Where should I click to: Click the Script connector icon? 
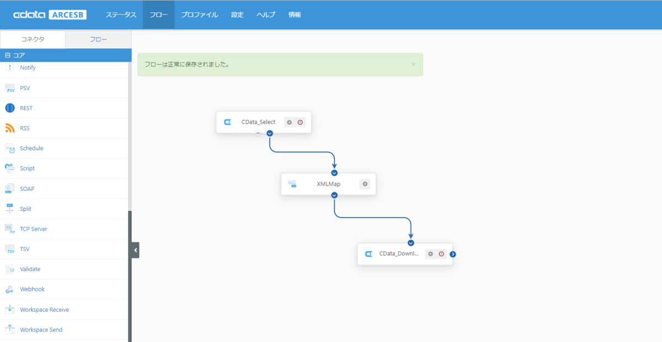point(10,169)
